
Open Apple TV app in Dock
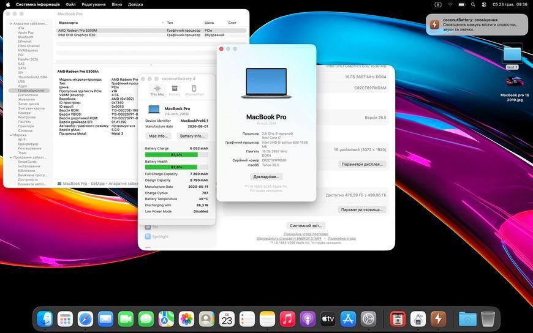tap(328, 319)
